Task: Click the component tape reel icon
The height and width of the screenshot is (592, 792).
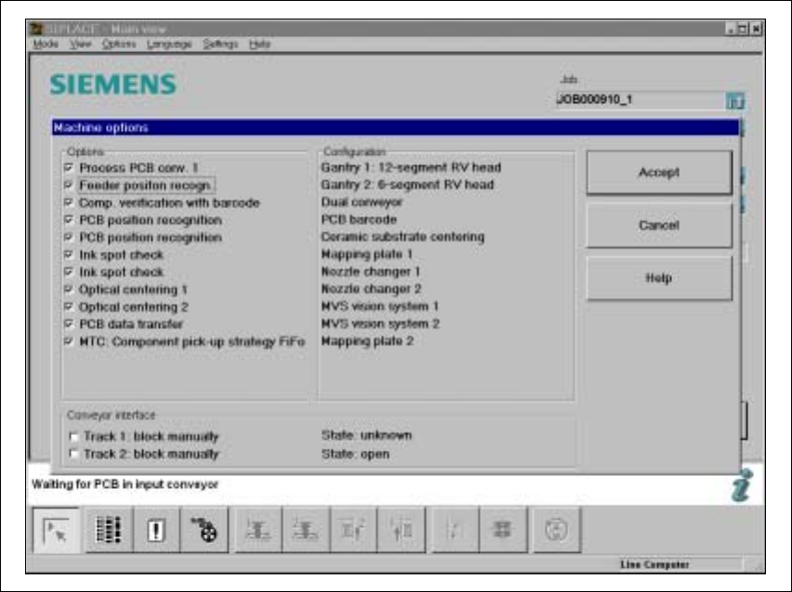Action: pyautogui.click(x=204, y=531)
